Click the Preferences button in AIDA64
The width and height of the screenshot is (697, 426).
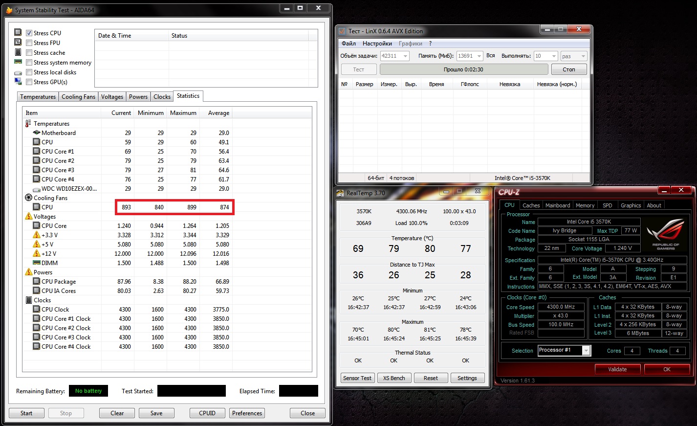pos(247,413)
